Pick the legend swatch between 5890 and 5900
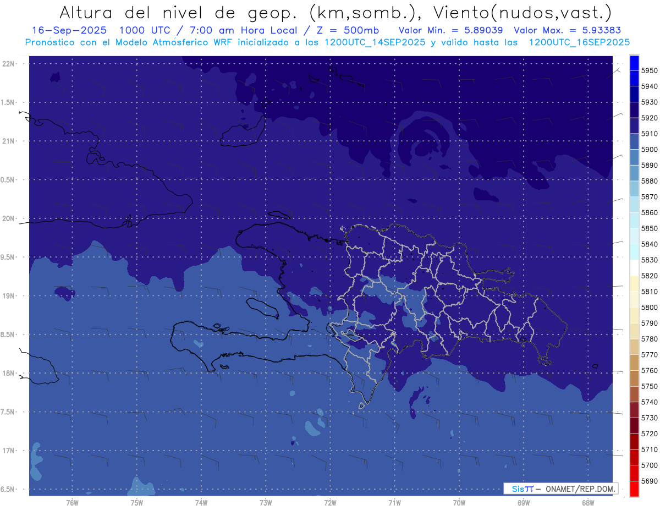Image resolution: width=660 pixels, height=510 pixels. [x=634, y=157]
